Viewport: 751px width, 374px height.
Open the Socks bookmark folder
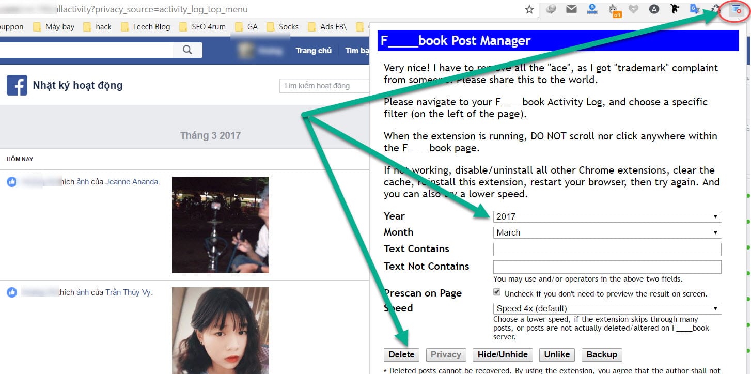[283, 27]
